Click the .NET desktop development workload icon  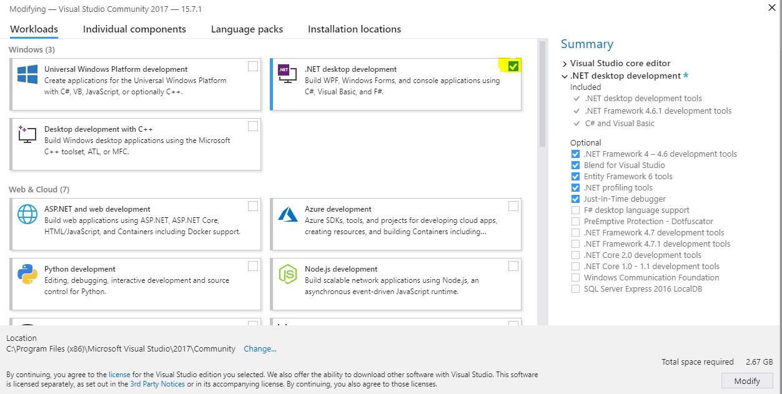[287, 75]
